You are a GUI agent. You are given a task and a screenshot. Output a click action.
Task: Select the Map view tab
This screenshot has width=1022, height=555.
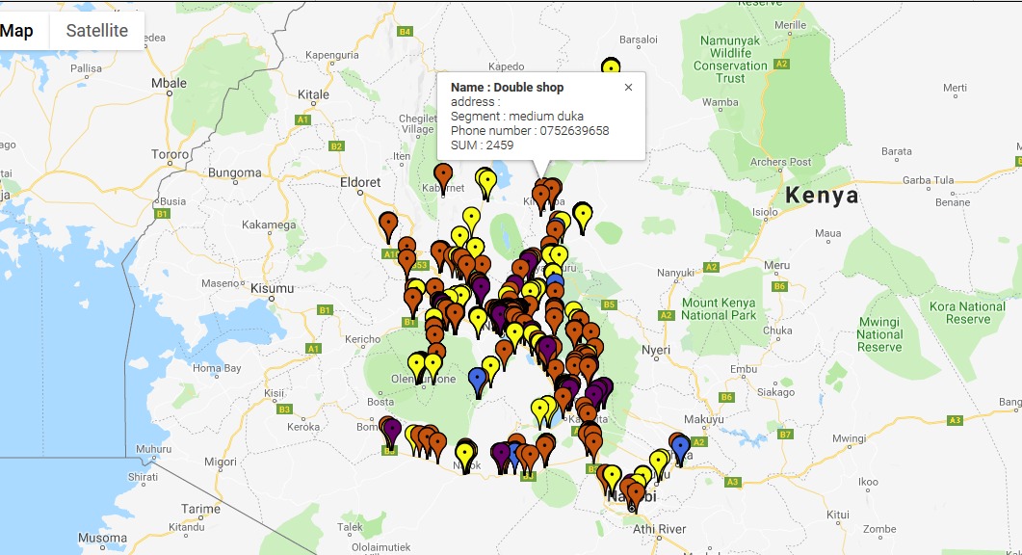click(x=17, y=31)
